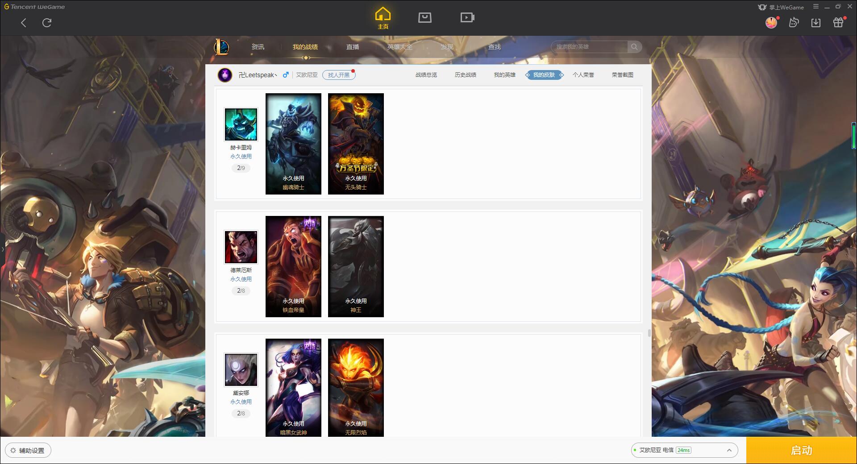
Task: Open the 英雄大全 tab
Action: (400, 47)
